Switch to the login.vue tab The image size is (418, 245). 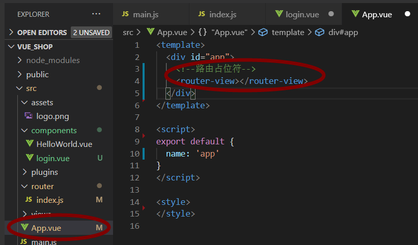[304, 14]
